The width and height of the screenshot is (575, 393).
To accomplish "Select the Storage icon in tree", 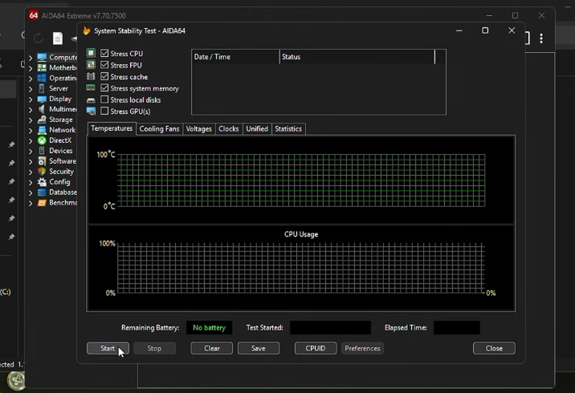I will pyautogui.click(x=43, y=120).
